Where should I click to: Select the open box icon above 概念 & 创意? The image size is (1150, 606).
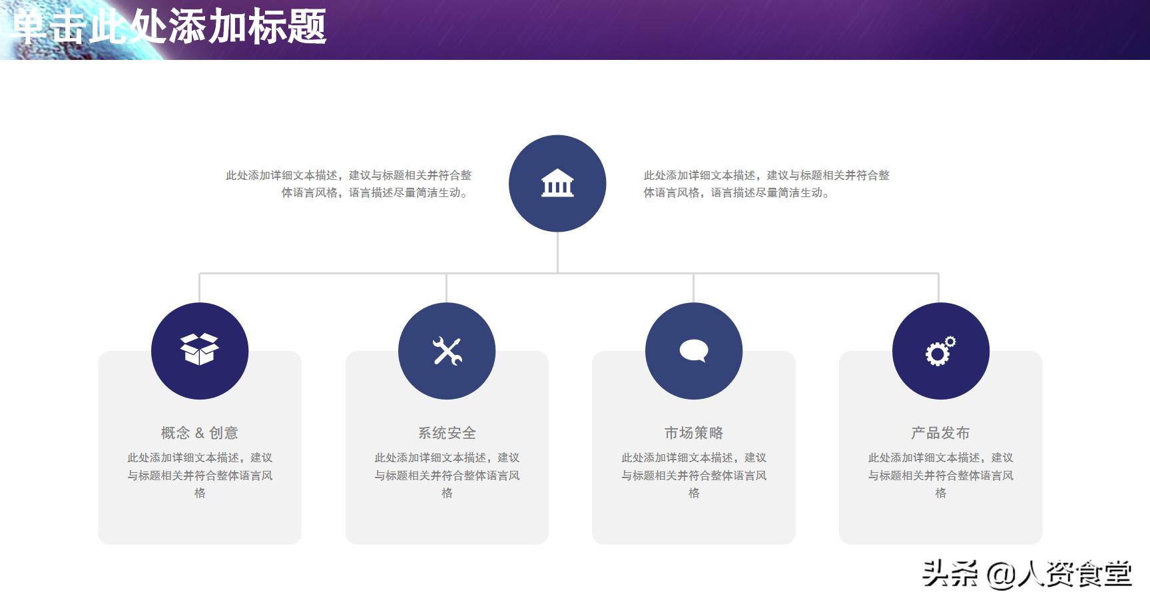[x=200, y=350]
